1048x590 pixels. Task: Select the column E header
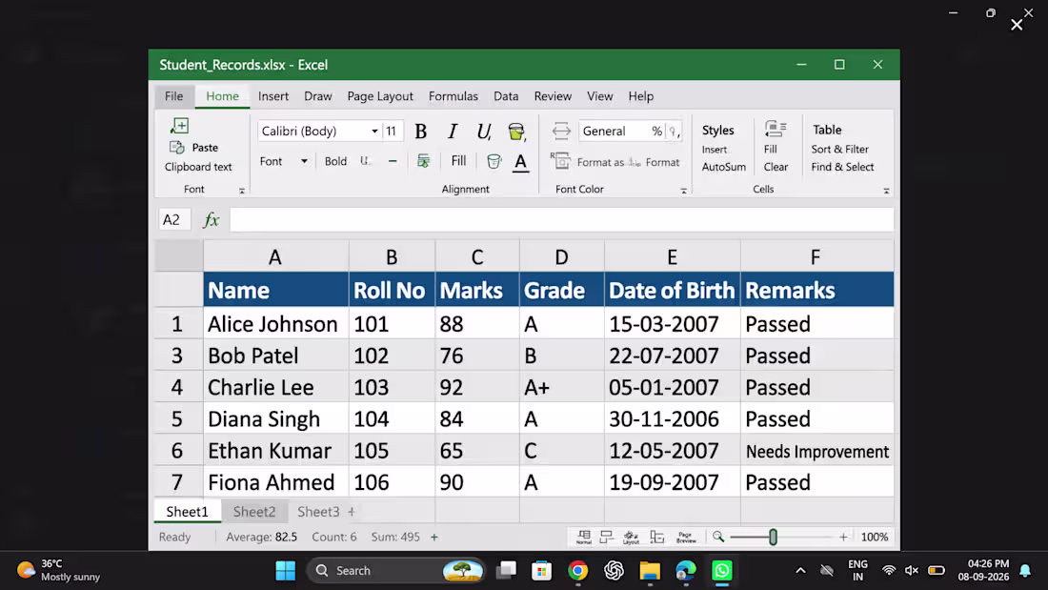(x=672, y=256)
